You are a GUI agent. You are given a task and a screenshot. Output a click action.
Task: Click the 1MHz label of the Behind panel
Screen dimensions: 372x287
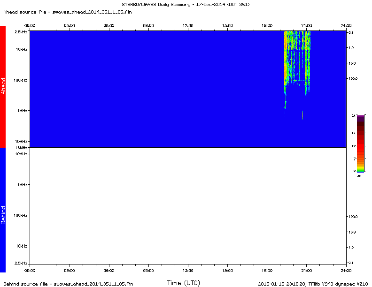(22, 185)
